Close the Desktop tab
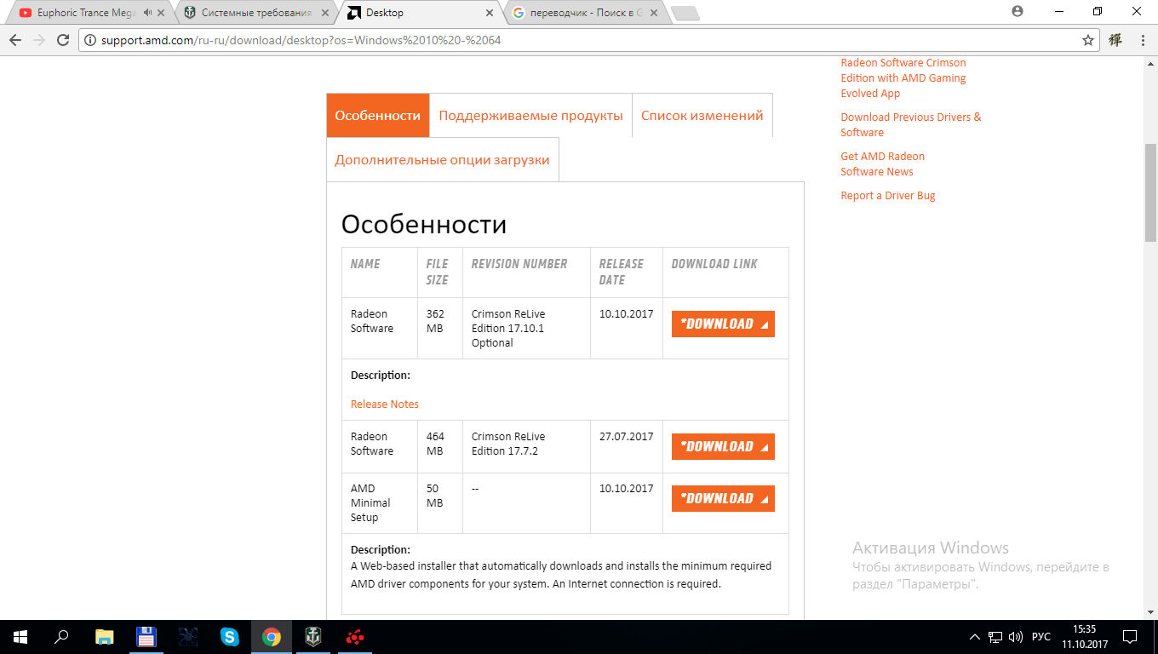 [490, 13]
